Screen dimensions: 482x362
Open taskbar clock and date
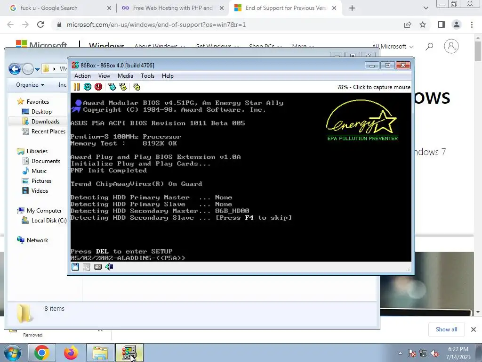click(x=458, y=353)
